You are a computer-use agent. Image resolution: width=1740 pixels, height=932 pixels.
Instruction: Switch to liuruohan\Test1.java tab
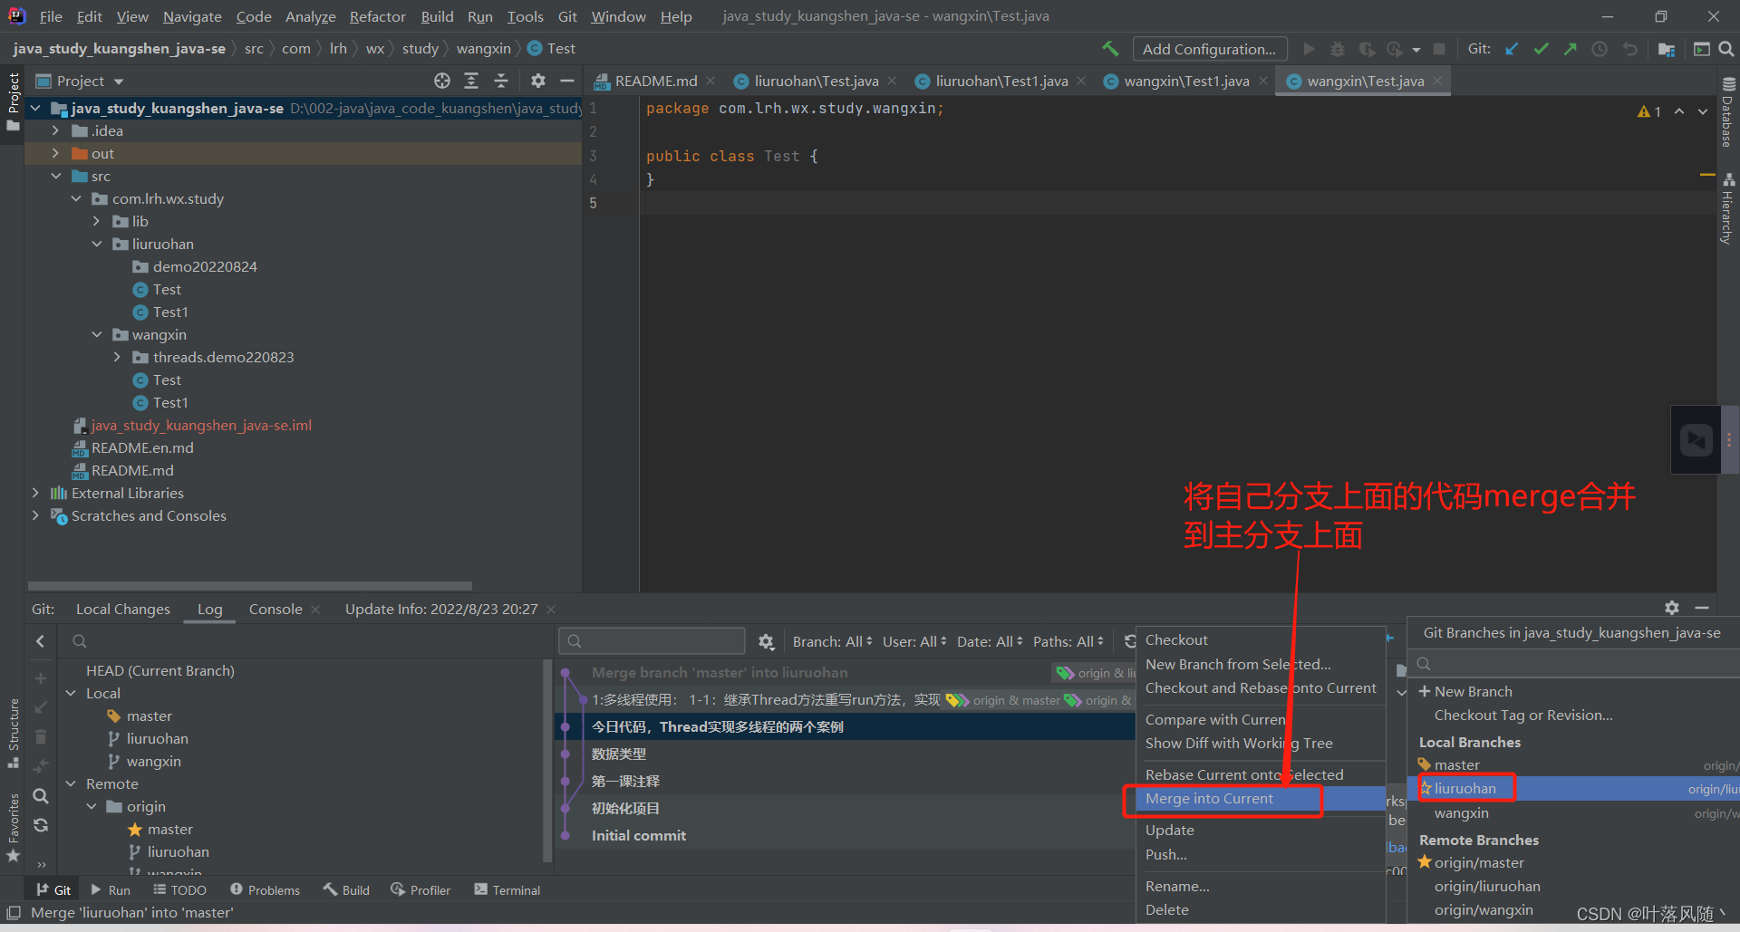(x=1000, y=81)
